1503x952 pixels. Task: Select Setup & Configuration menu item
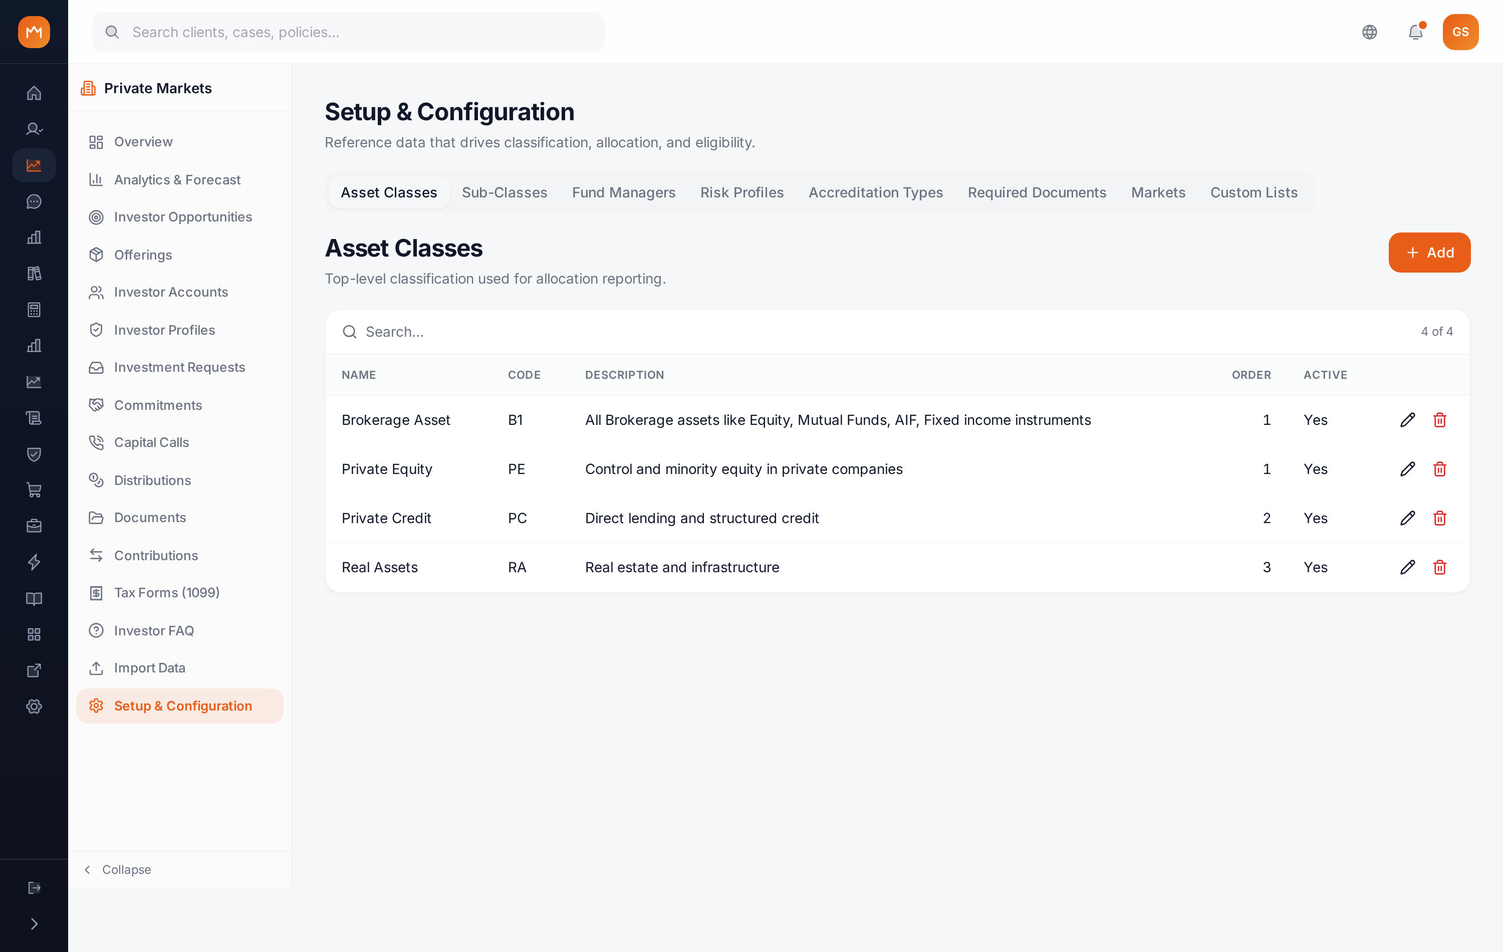click(x=180, y=706)
